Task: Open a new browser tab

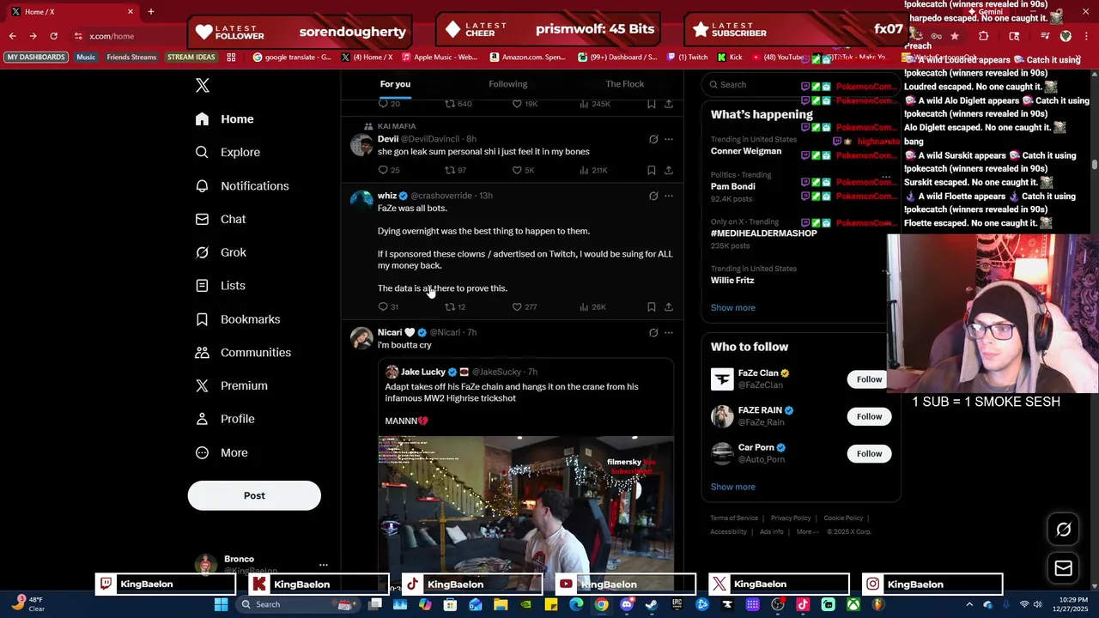Action: [x=150, y=11]
